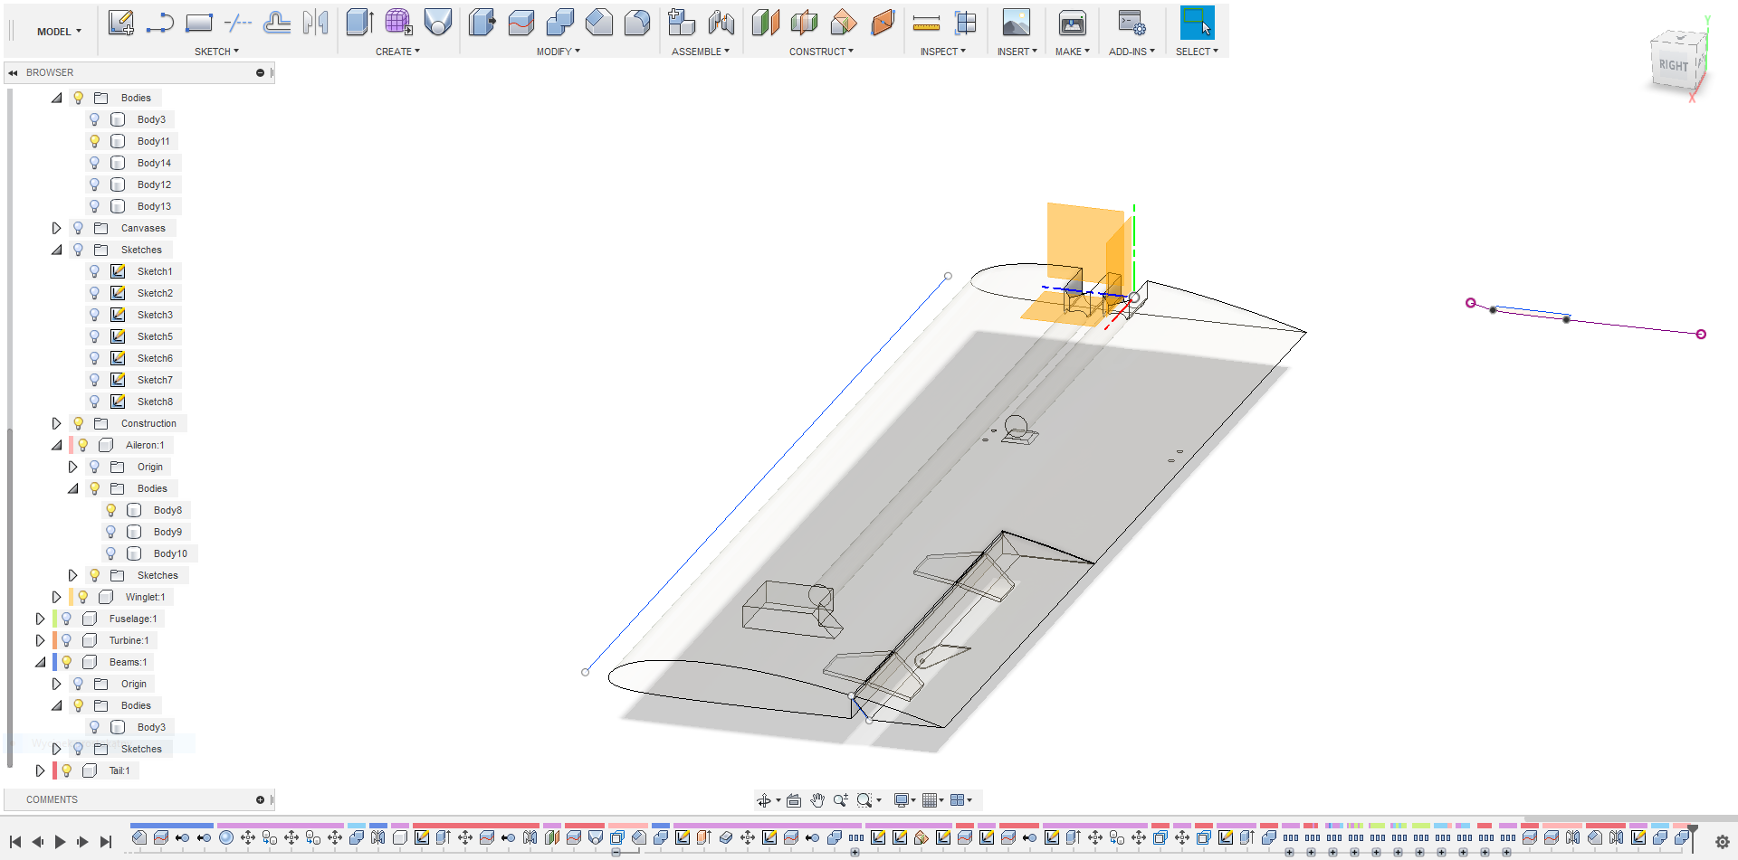The width and height of the screenshot is (1738, 860).
Task: Select the sketch Mirror tool
Action: point(316,23)
